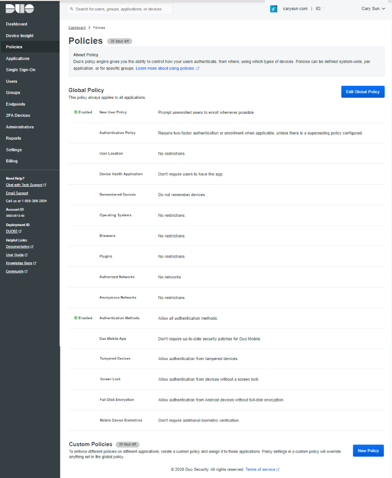Visit the Community link
392x478 pixels.
point(14,271)
